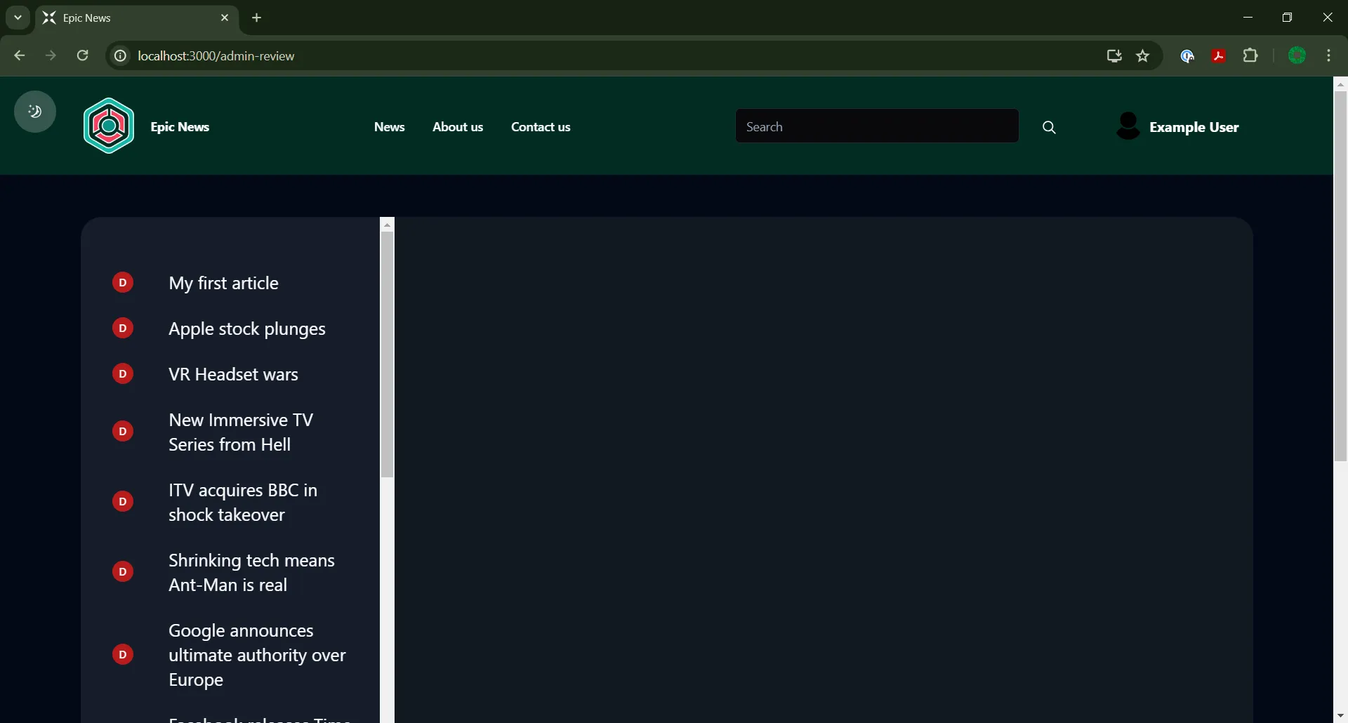Select the Epic News browser tab

(x=137, y=18)
